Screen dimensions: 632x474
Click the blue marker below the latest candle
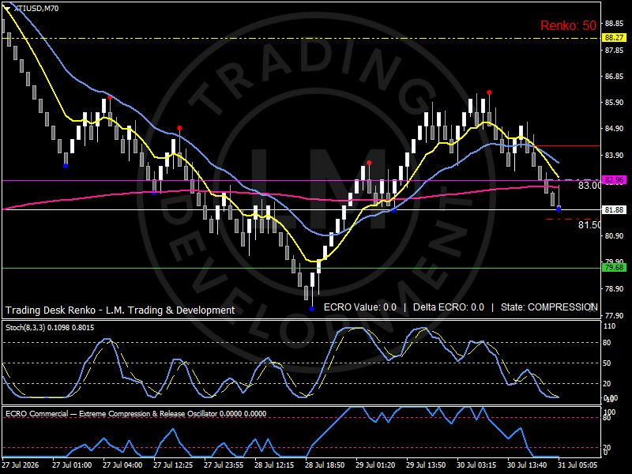[559, 209]
